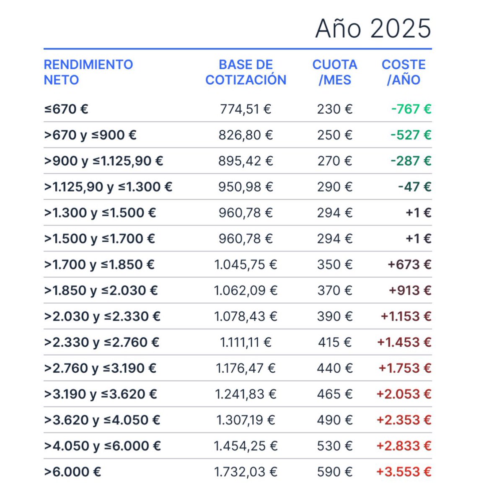This screenshot has width=484, height=503.
Task: Select the RENDIMIENTO NETO column header
Action: pyautogui.click(x=88, y=72)
